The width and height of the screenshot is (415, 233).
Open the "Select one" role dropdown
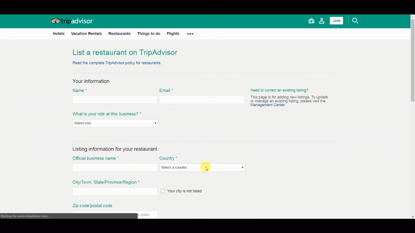tap(115, 123)
